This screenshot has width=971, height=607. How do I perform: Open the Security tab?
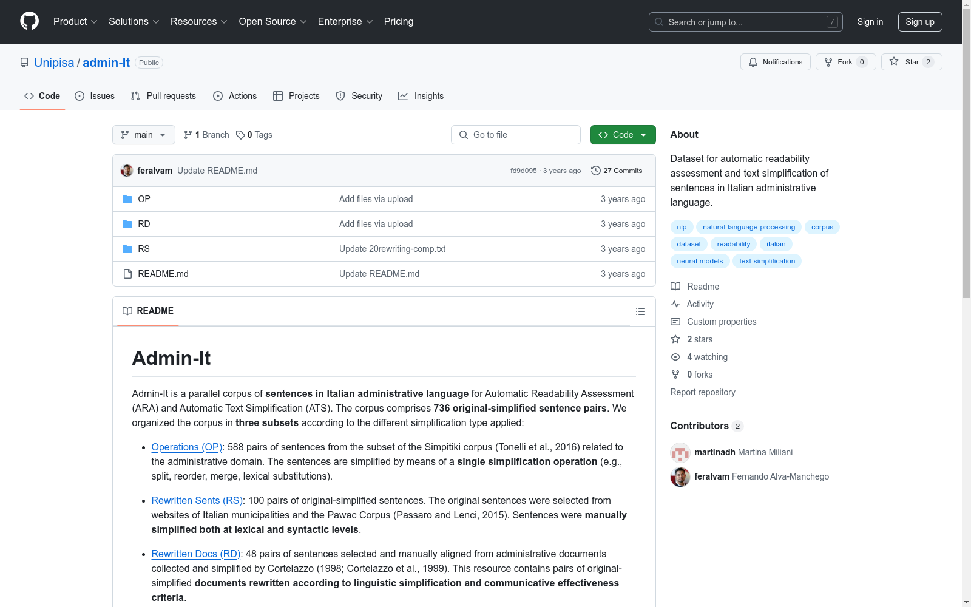[x=359, y=96]
